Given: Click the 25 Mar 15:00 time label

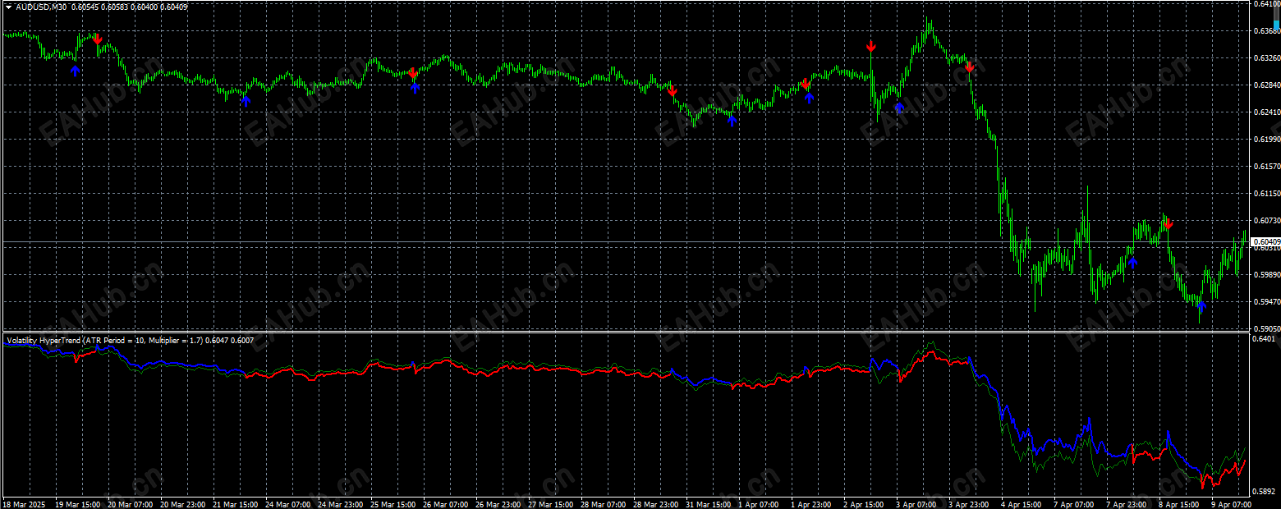Looking at the screenshot, I should pos(392,503).
